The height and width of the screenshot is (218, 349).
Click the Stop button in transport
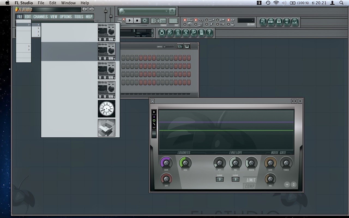tap(137, 20)
